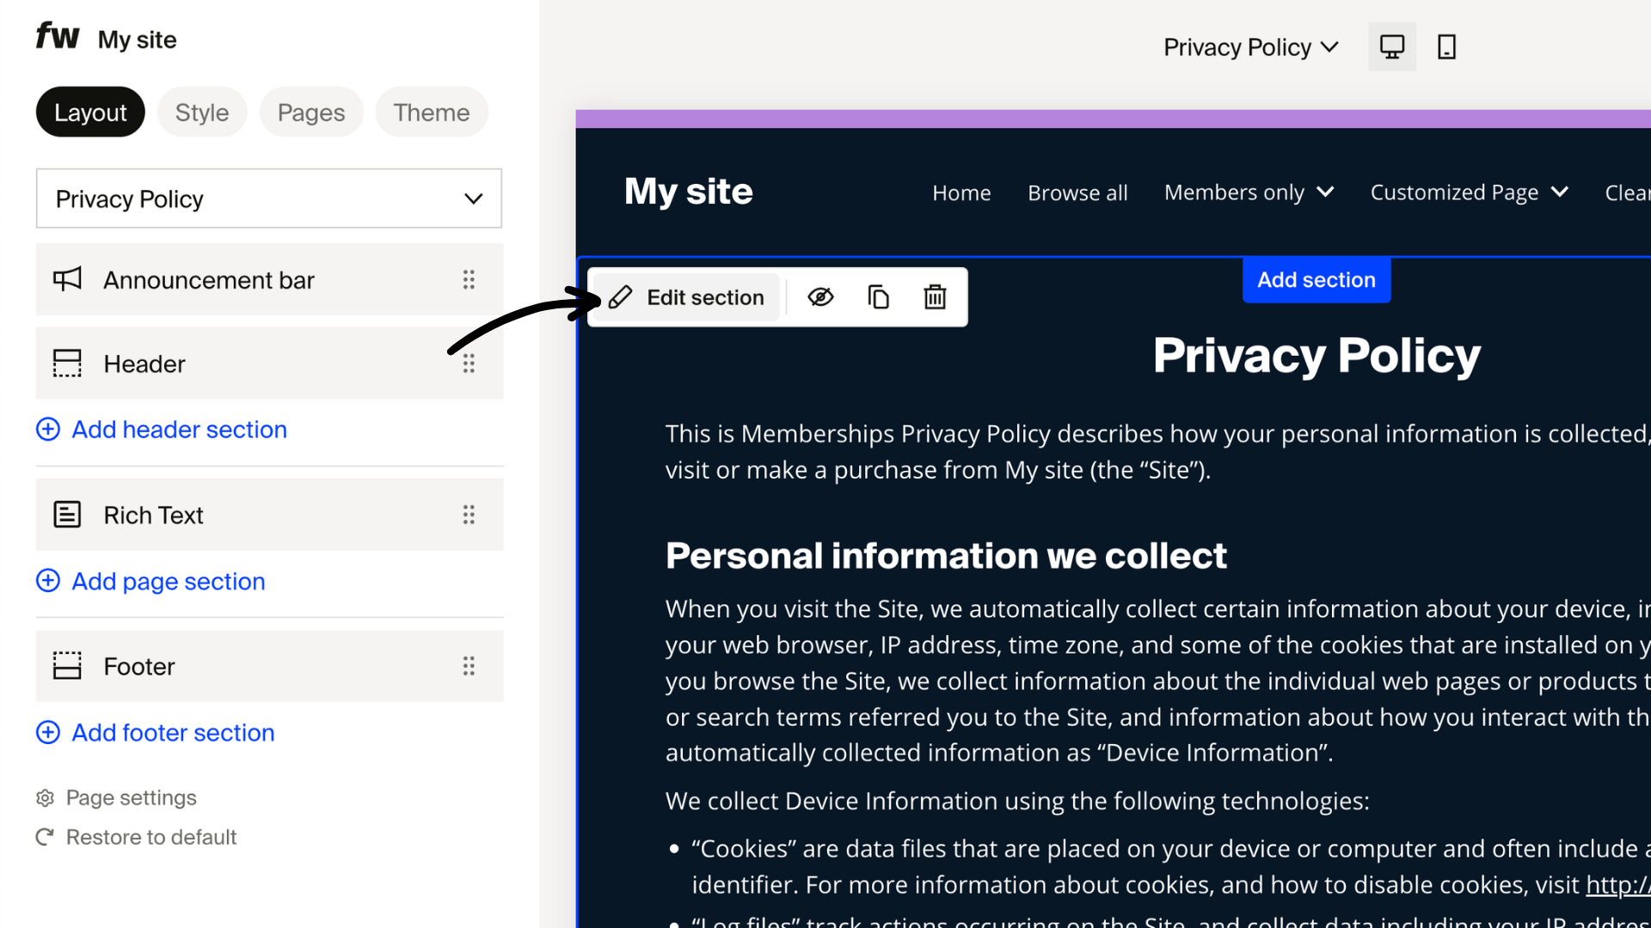Click the Announcement bar megaphone icon
The height and width of the screenshot is (928, 1651).
point(67,279)
